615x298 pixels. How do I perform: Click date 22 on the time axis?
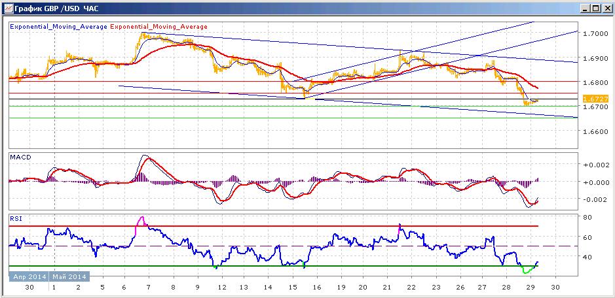click(411, 287)
